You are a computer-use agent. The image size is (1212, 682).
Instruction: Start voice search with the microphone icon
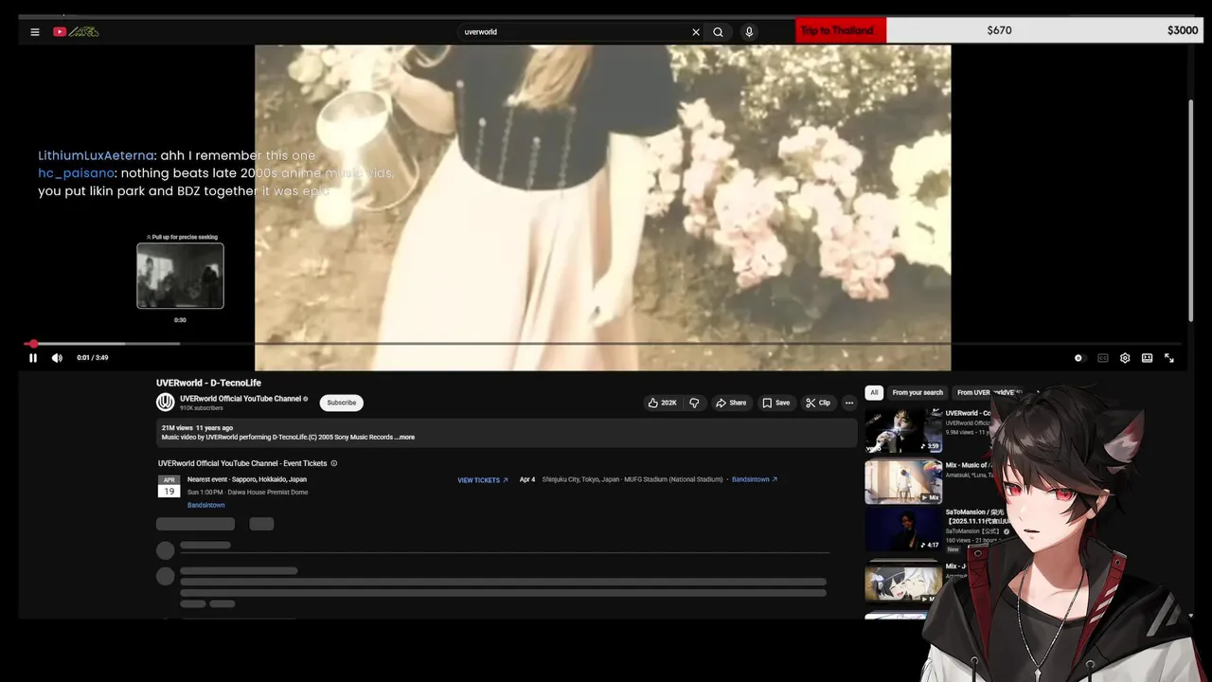[749, 32]
